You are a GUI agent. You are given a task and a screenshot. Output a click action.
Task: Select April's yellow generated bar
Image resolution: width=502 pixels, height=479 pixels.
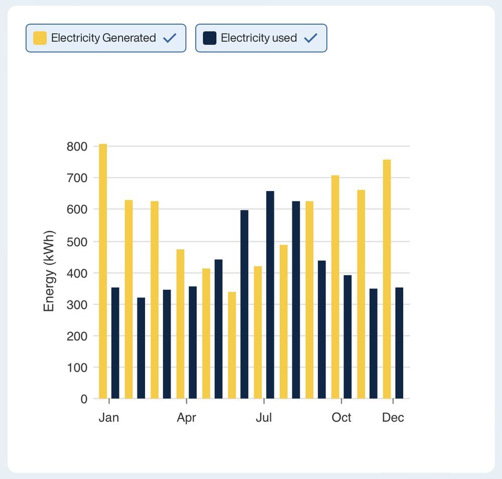click(180, 324)
